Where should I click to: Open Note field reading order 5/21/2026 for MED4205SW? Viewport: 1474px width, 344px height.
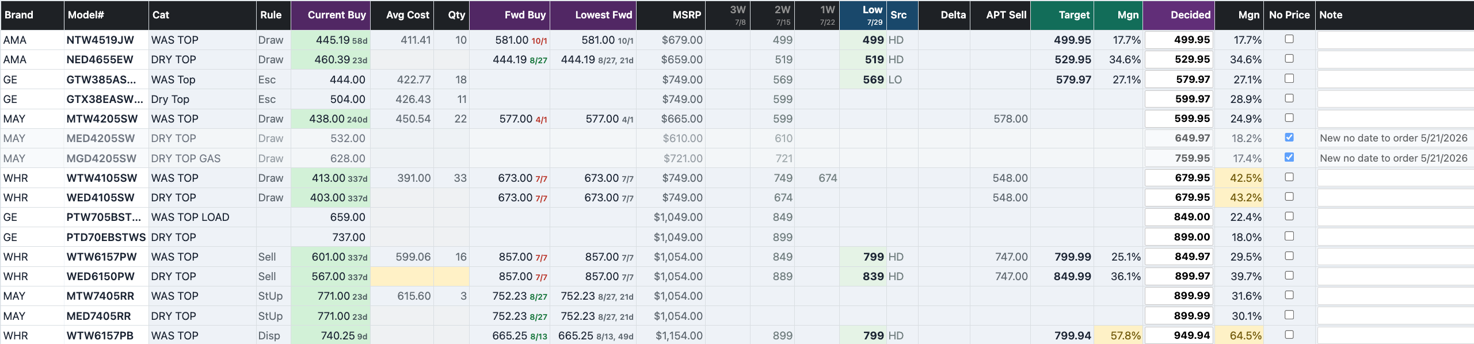(1396, 138)
